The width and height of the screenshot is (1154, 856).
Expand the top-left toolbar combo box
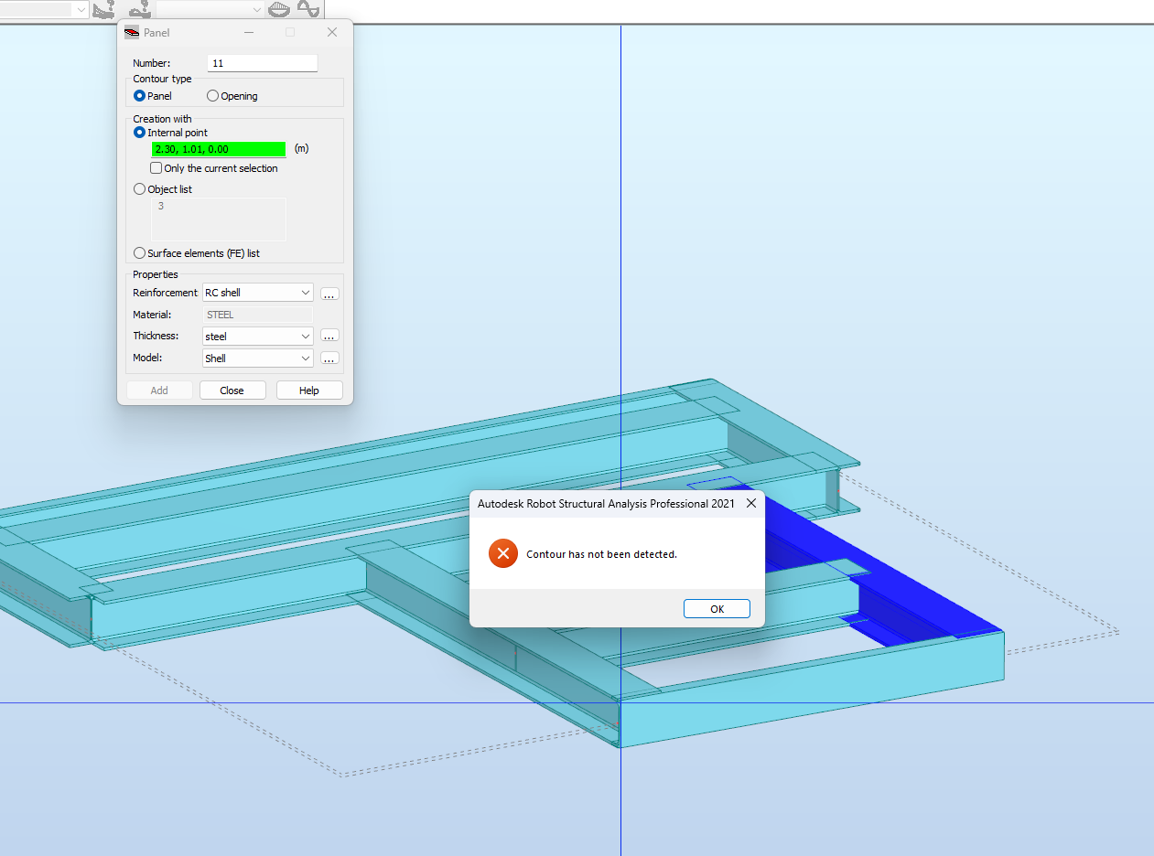(81, 9)
